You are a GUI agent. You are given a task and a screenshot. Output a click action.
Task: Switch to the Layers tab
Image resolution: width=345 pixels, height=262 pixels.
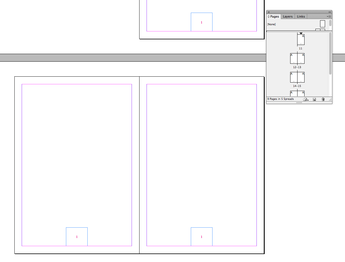288,16
